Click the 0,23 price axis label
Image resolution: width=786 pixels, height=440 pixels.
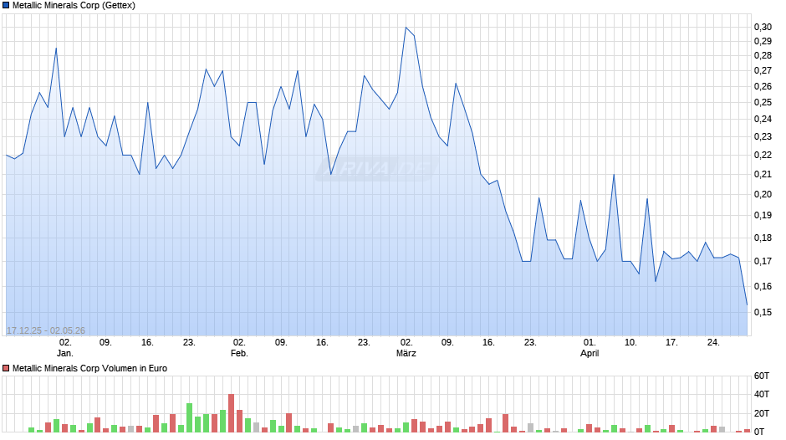[763, 136]
